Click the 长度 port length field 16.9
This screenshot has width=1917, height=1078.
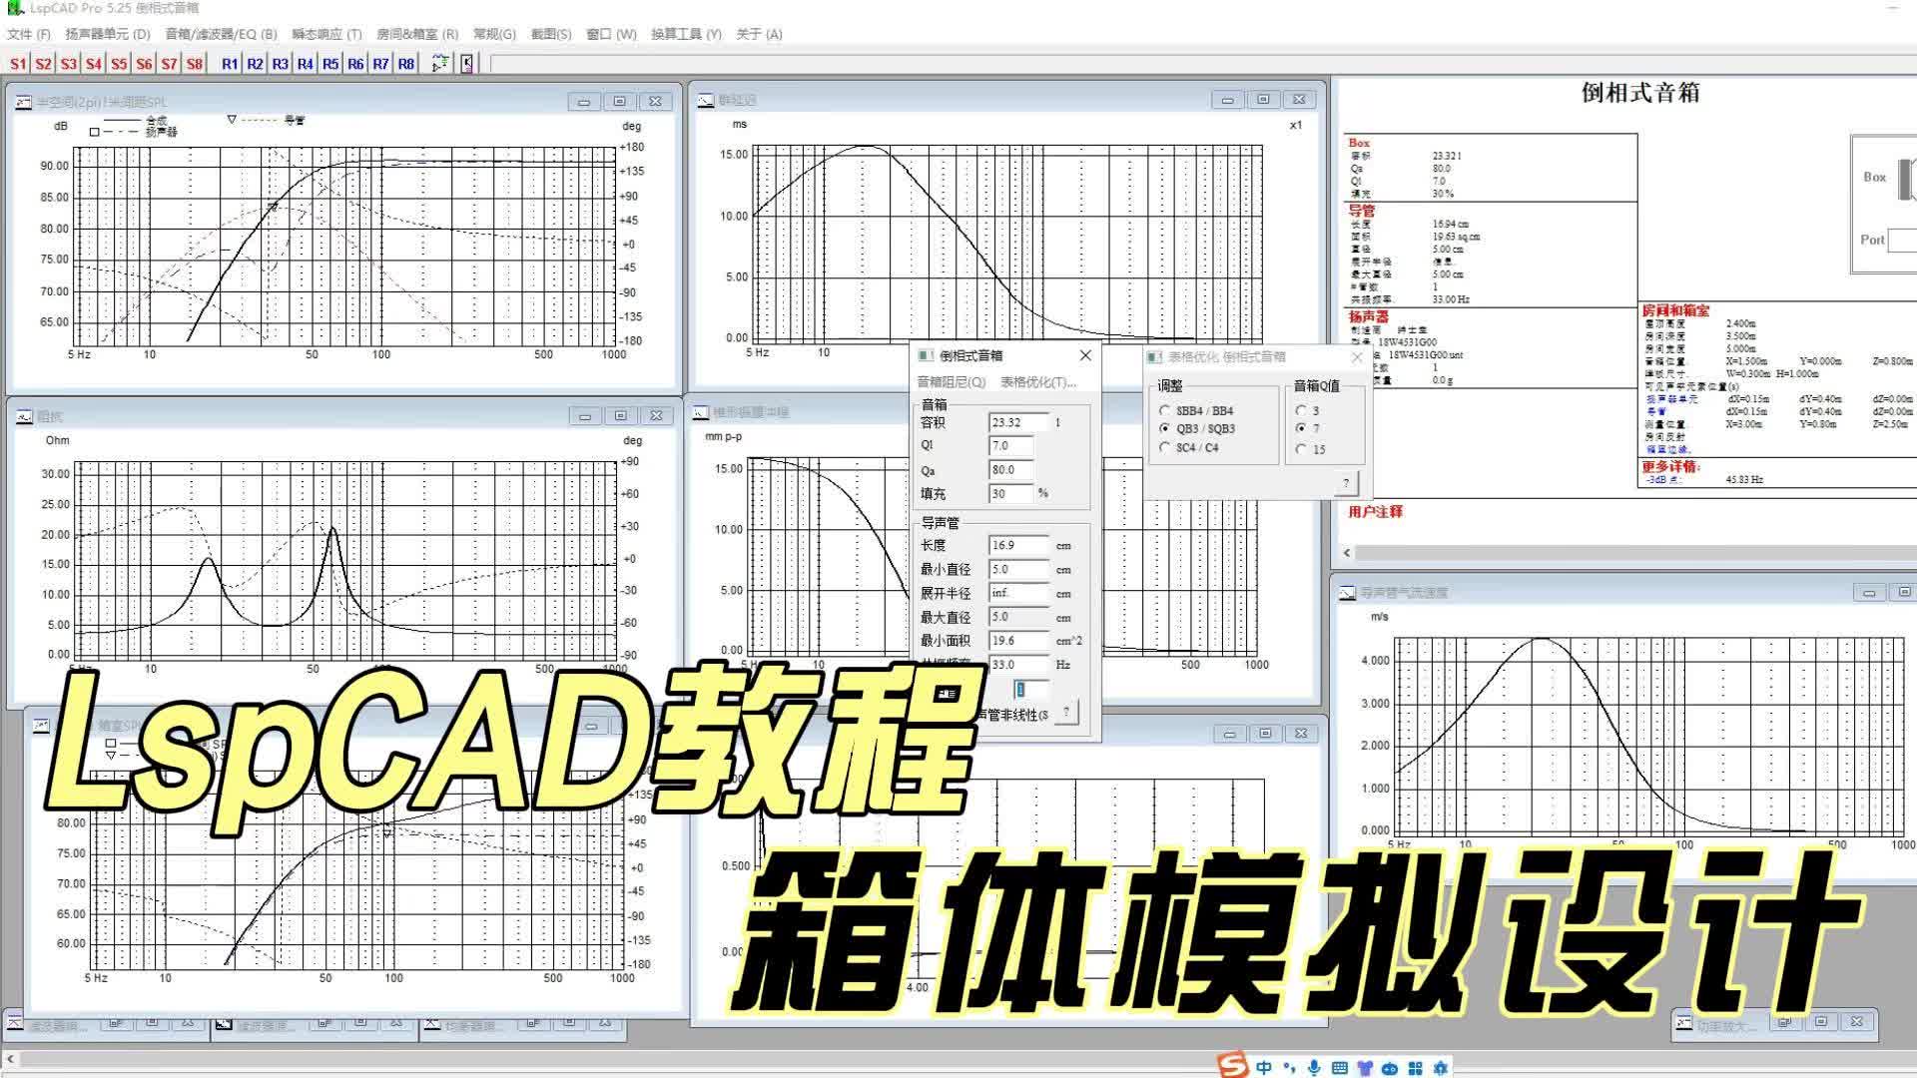(1019, 546)
